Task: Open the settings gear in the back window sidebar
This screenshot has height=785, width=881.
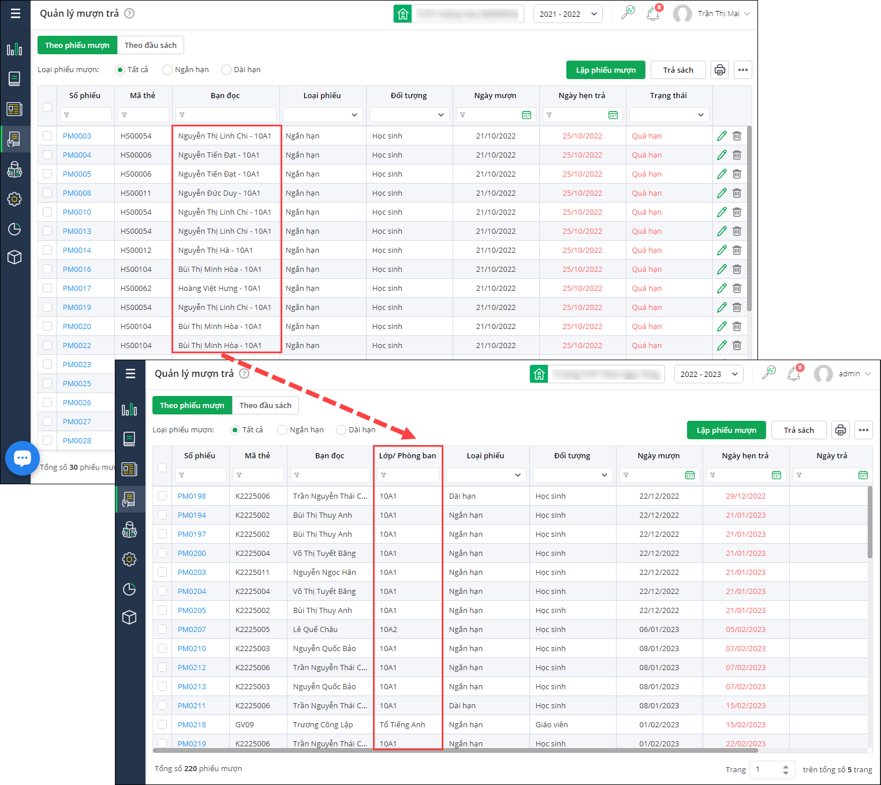Action: pyautogui.click(x=14, y=199)
